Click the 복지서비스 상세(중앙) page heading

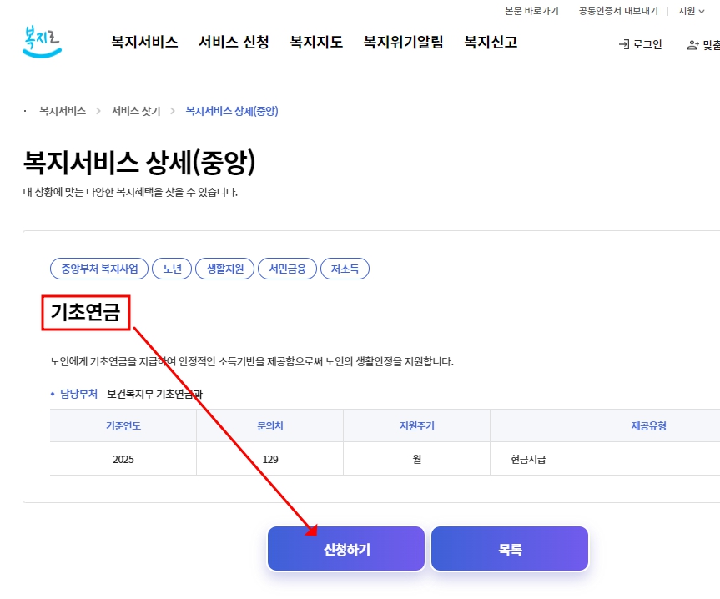139,162
